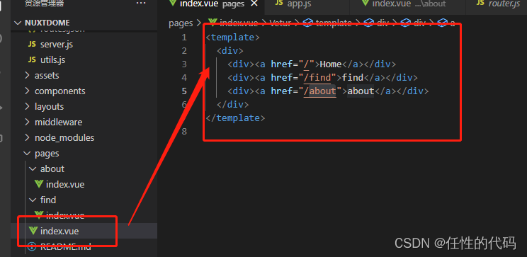The image size is (527, 257).
Task: Click the Vetur breadcrumb segment
Action: (281, 23)
